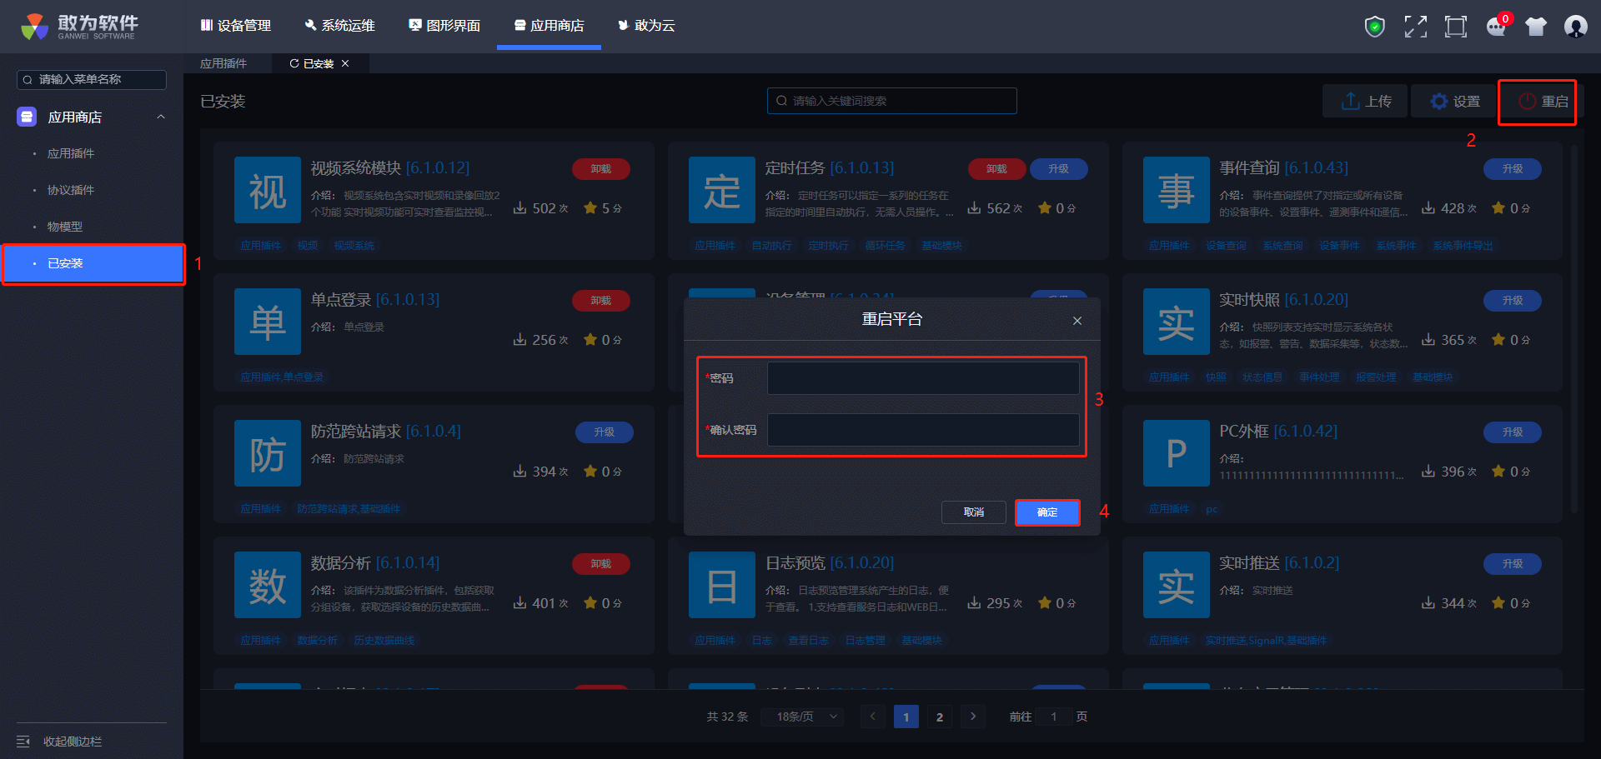
Task: Click 升级 on 事件查询
Action: click(1512, 169)
